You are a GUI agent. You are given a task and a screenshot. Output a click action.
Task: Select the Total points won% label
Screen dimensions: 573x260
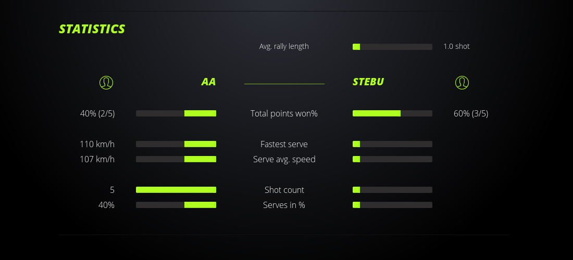click(x=284, y=113)
